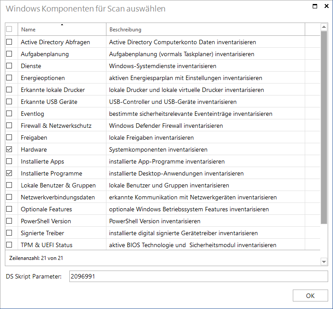The width and height of the screenshot is (333, 309).
Task: Enable the TPM & UEFI Status checkbox
Action: click(9, 245)
